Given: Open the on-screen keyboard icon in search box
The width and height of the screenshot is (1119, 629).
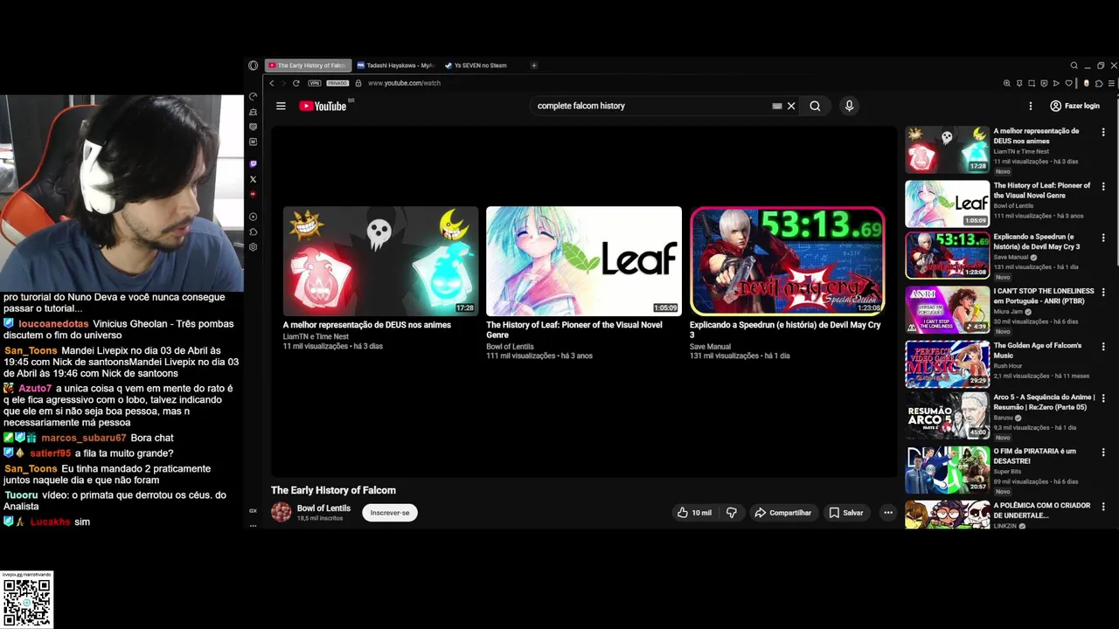Looking at the screenshot, I should coord(776,106).
